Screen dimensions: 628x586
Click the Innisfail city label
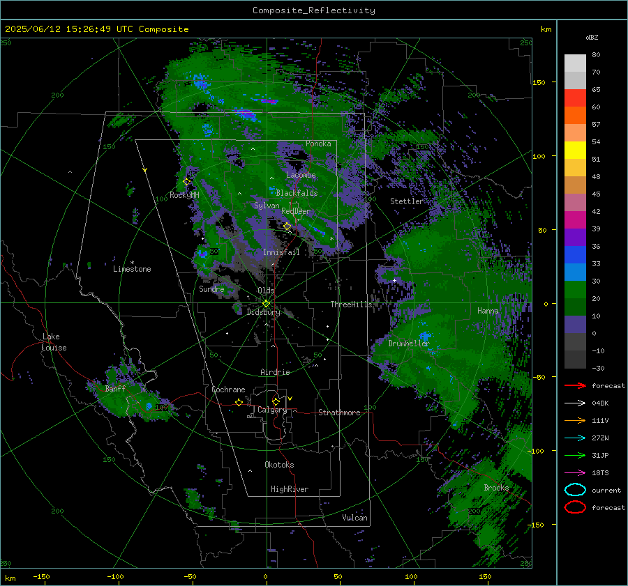281,252
